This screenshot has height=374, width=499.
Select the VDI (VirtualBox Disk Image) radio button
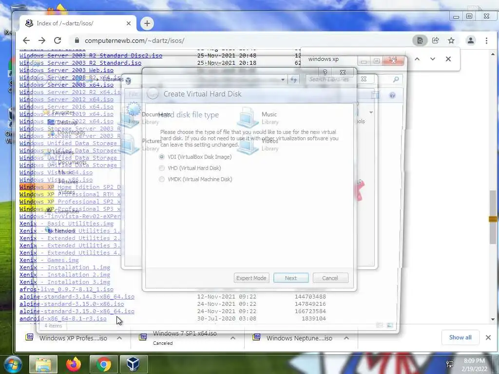[162, 157]
